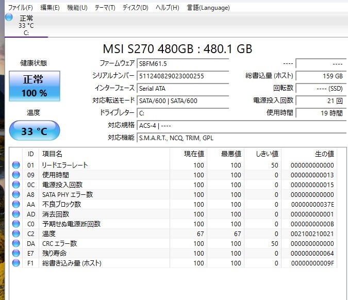Screen dimensions: 348x300
Task: Click the しきい値 column header
Action: point(262,154)
